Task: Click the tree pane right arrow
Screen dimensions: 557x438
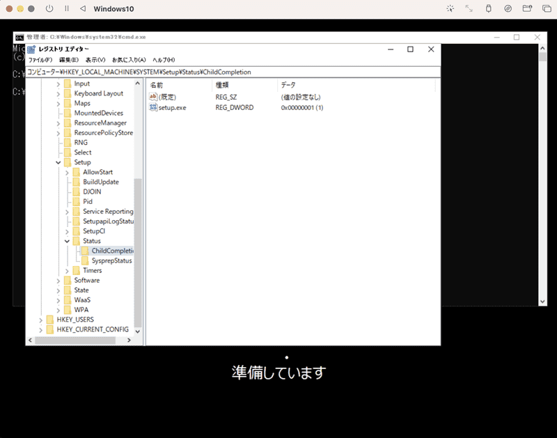Action: (x=129, y=340)
